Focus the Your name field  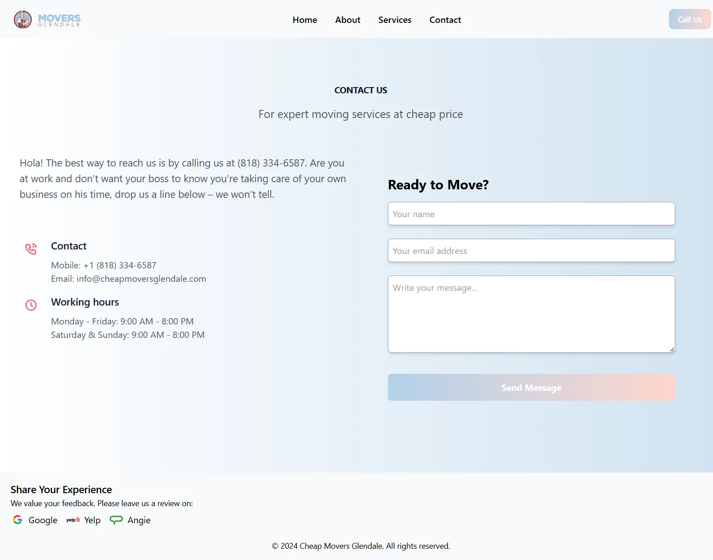click(532, 214)
